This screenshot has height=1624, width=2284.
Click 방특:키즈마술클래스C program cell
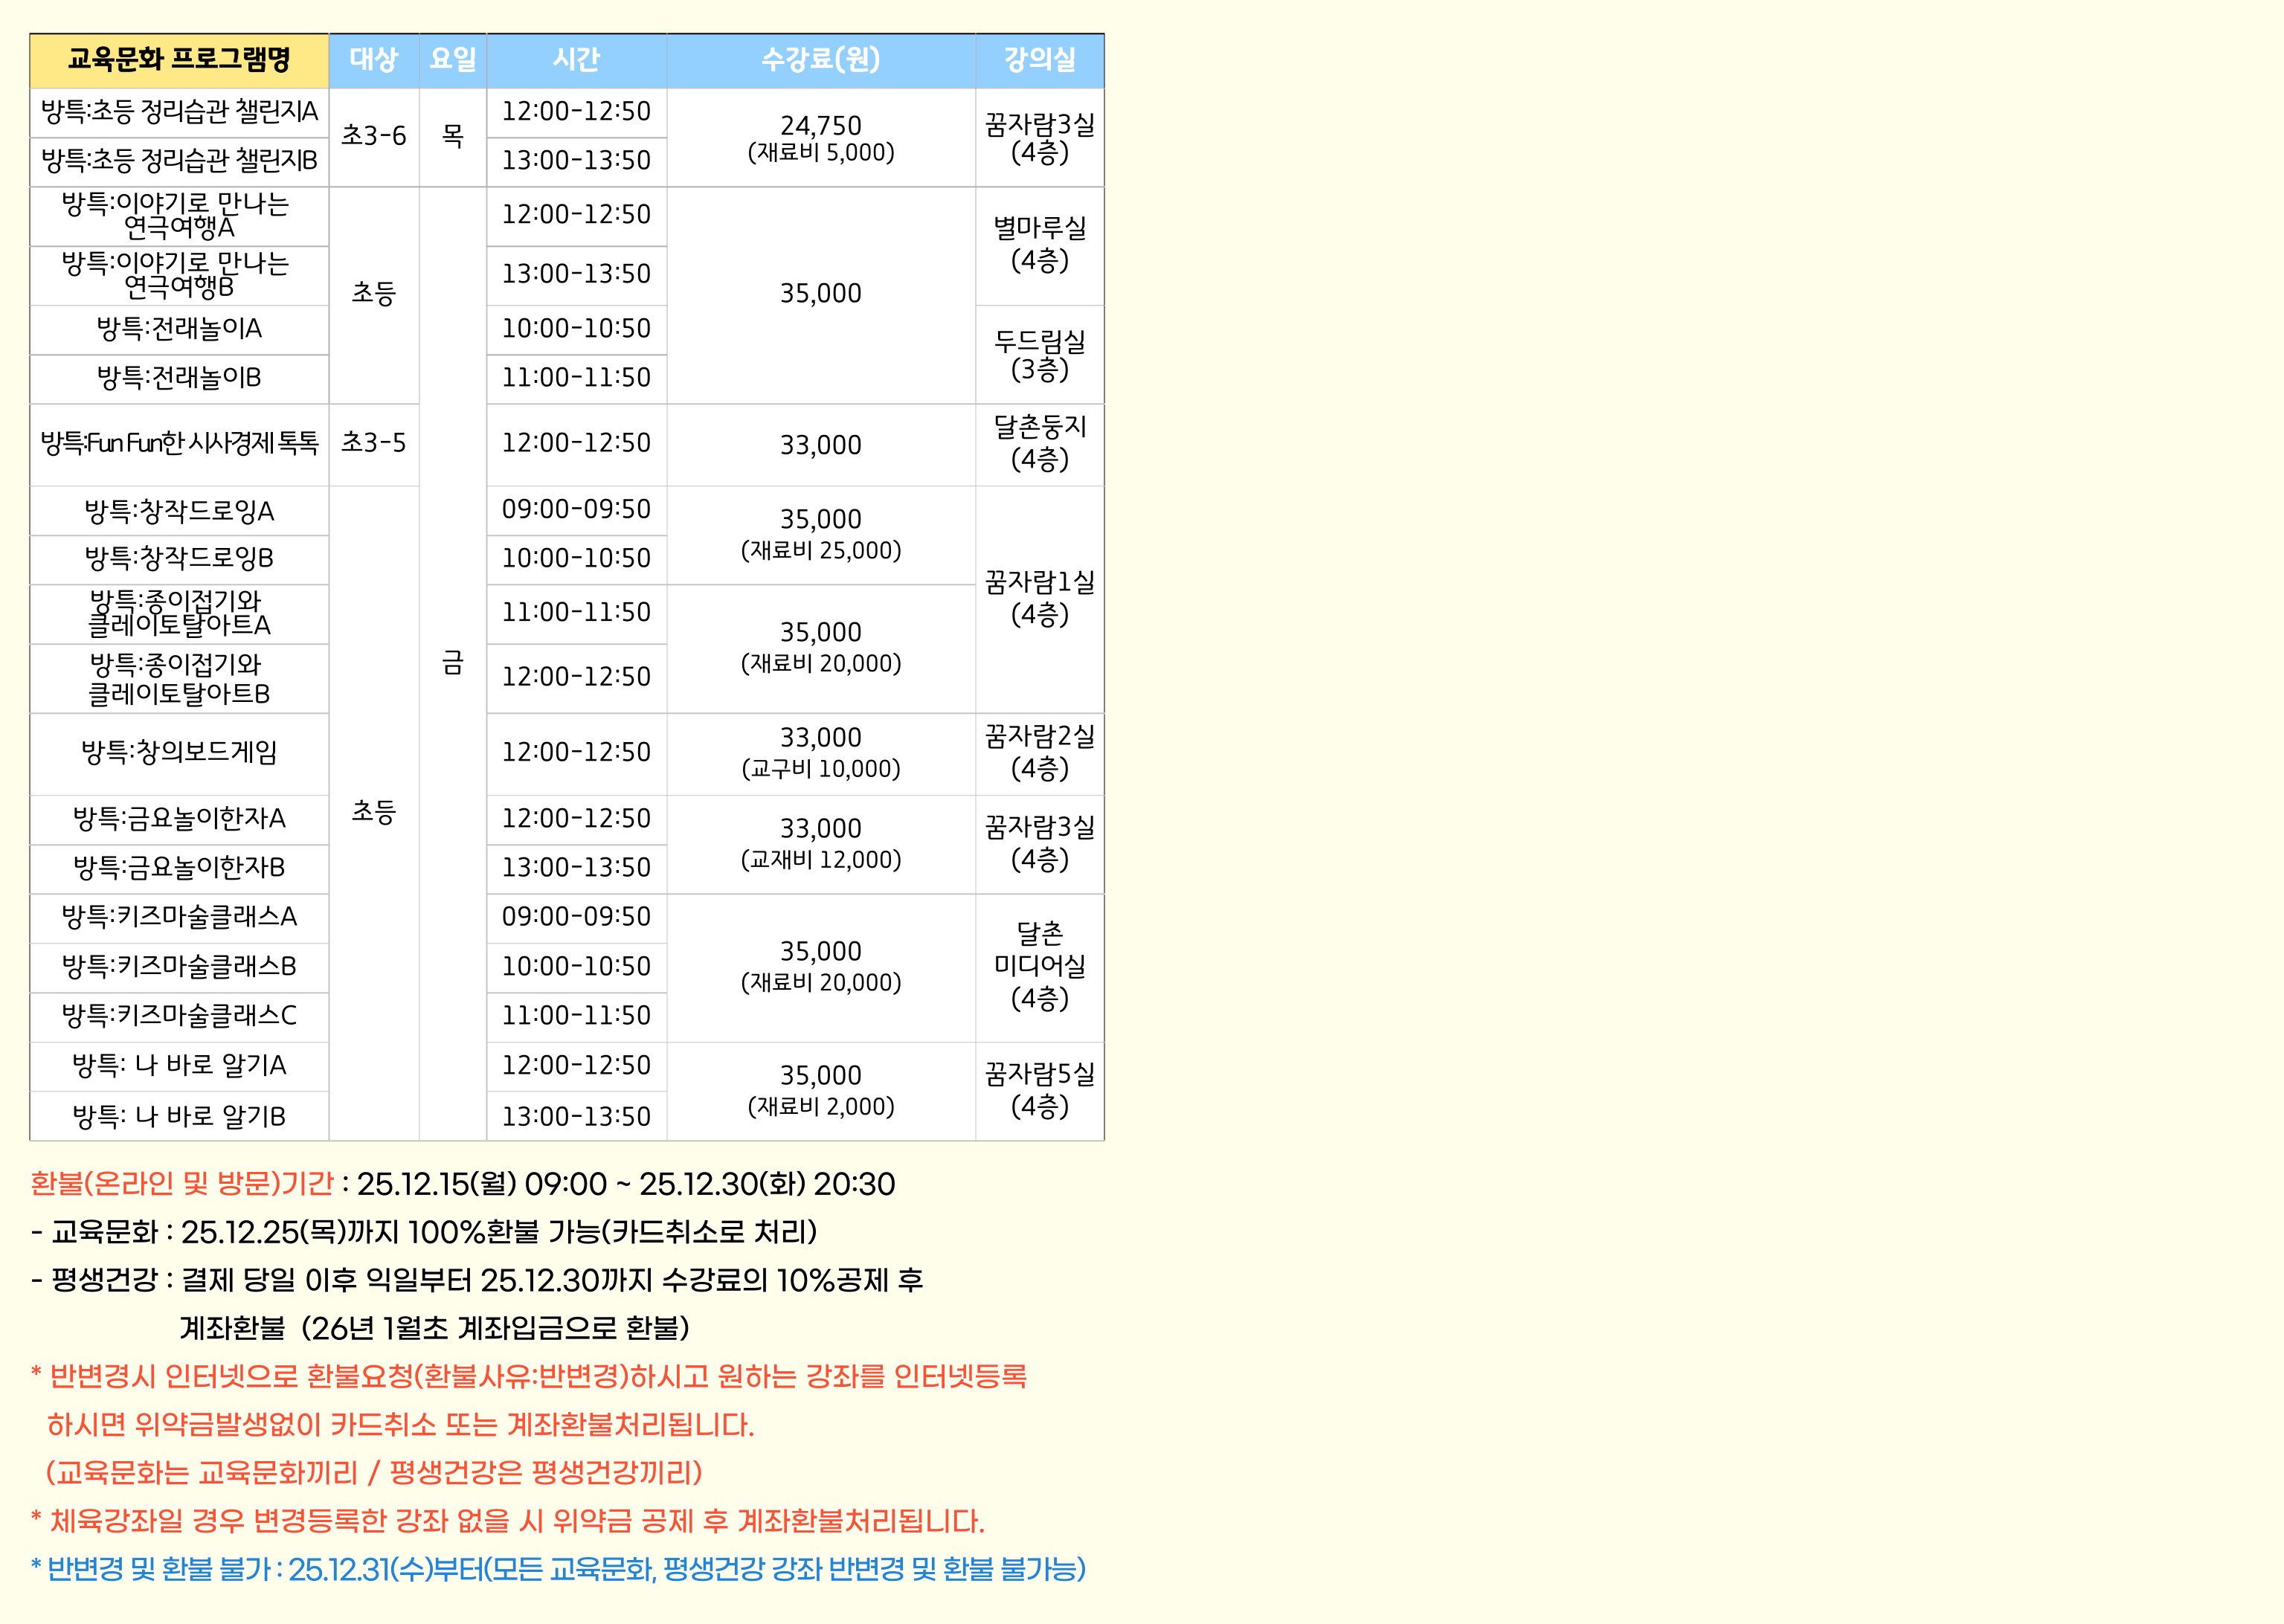pos(179,1016)
